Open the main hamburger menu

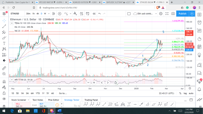[4, 14]
